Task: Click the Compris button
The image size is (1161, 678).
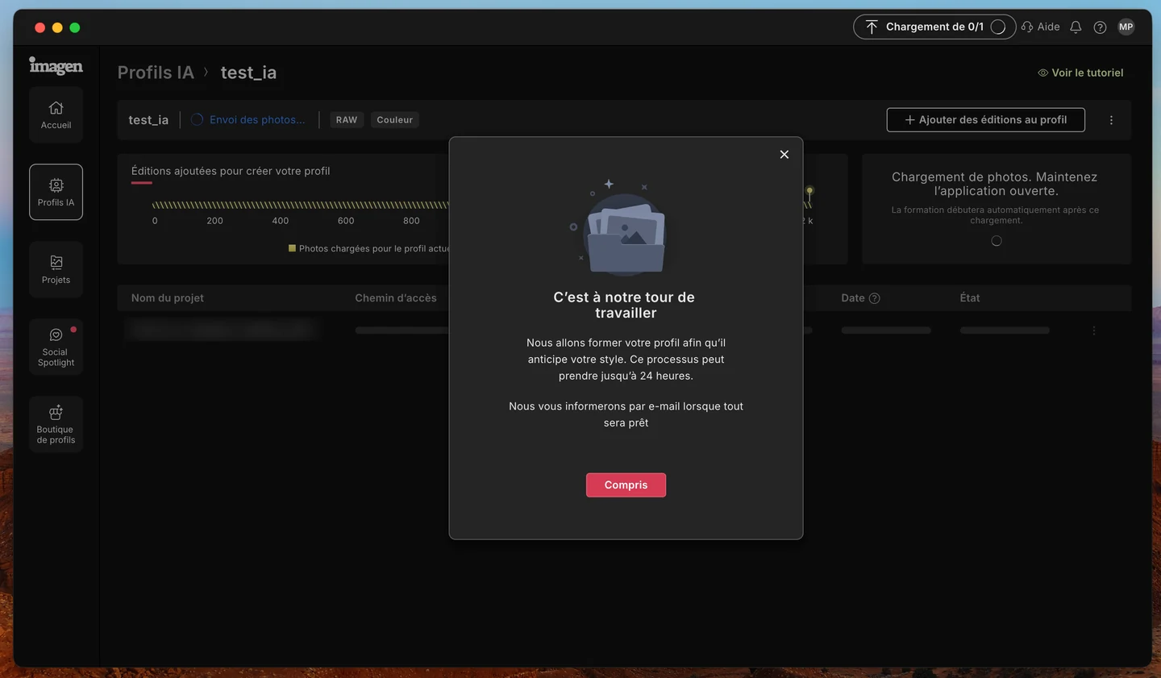Action: 626,485
